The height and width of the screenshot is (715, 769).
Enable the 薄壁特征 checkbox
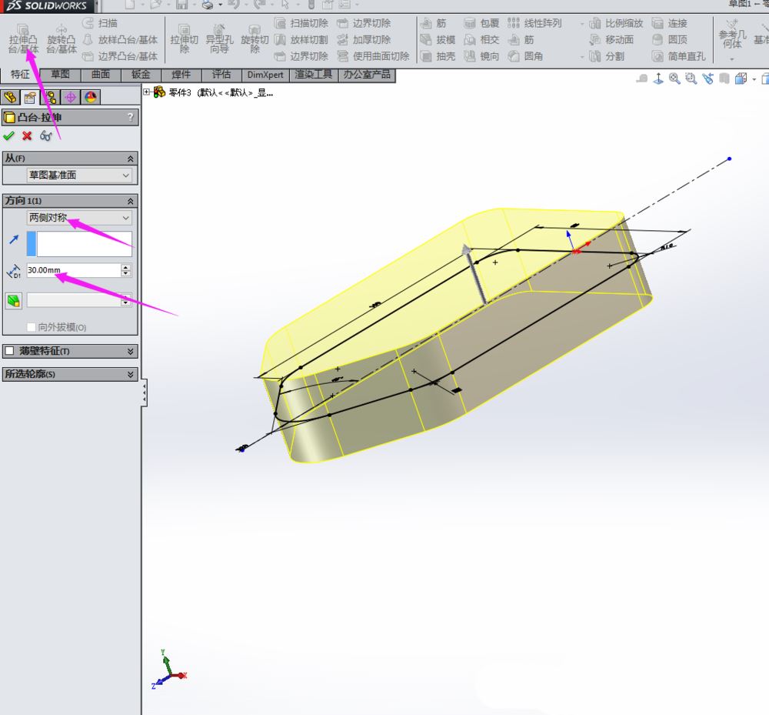click(x=9, y=351)
